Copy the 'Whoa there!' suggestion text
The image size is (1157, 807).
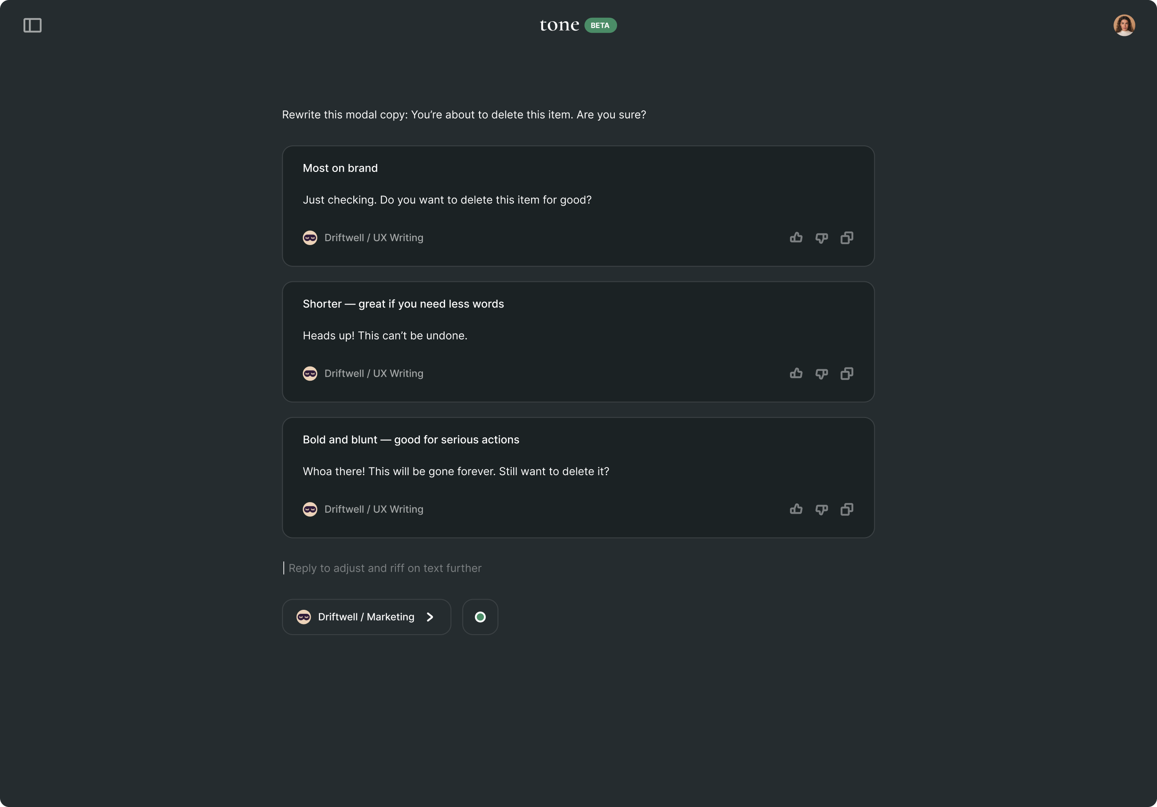pos(847,509)
